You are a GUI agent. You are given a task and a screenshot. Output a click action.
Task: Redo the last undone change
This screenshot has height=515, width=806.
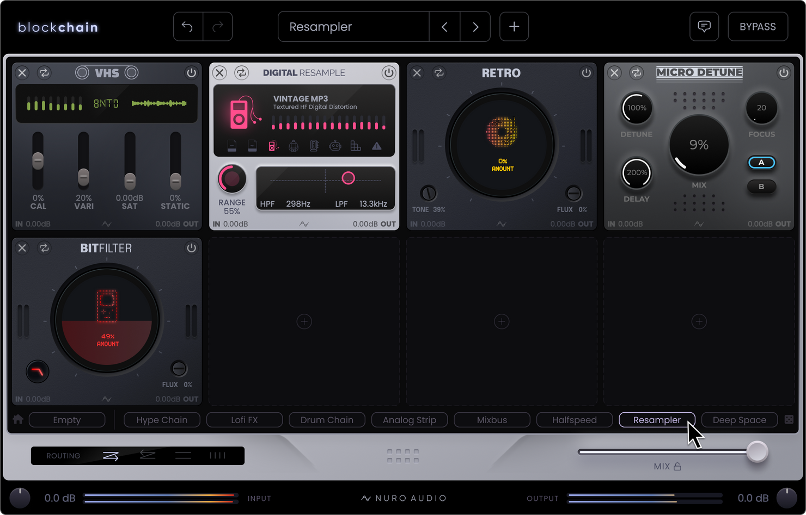tap(218, 27)
